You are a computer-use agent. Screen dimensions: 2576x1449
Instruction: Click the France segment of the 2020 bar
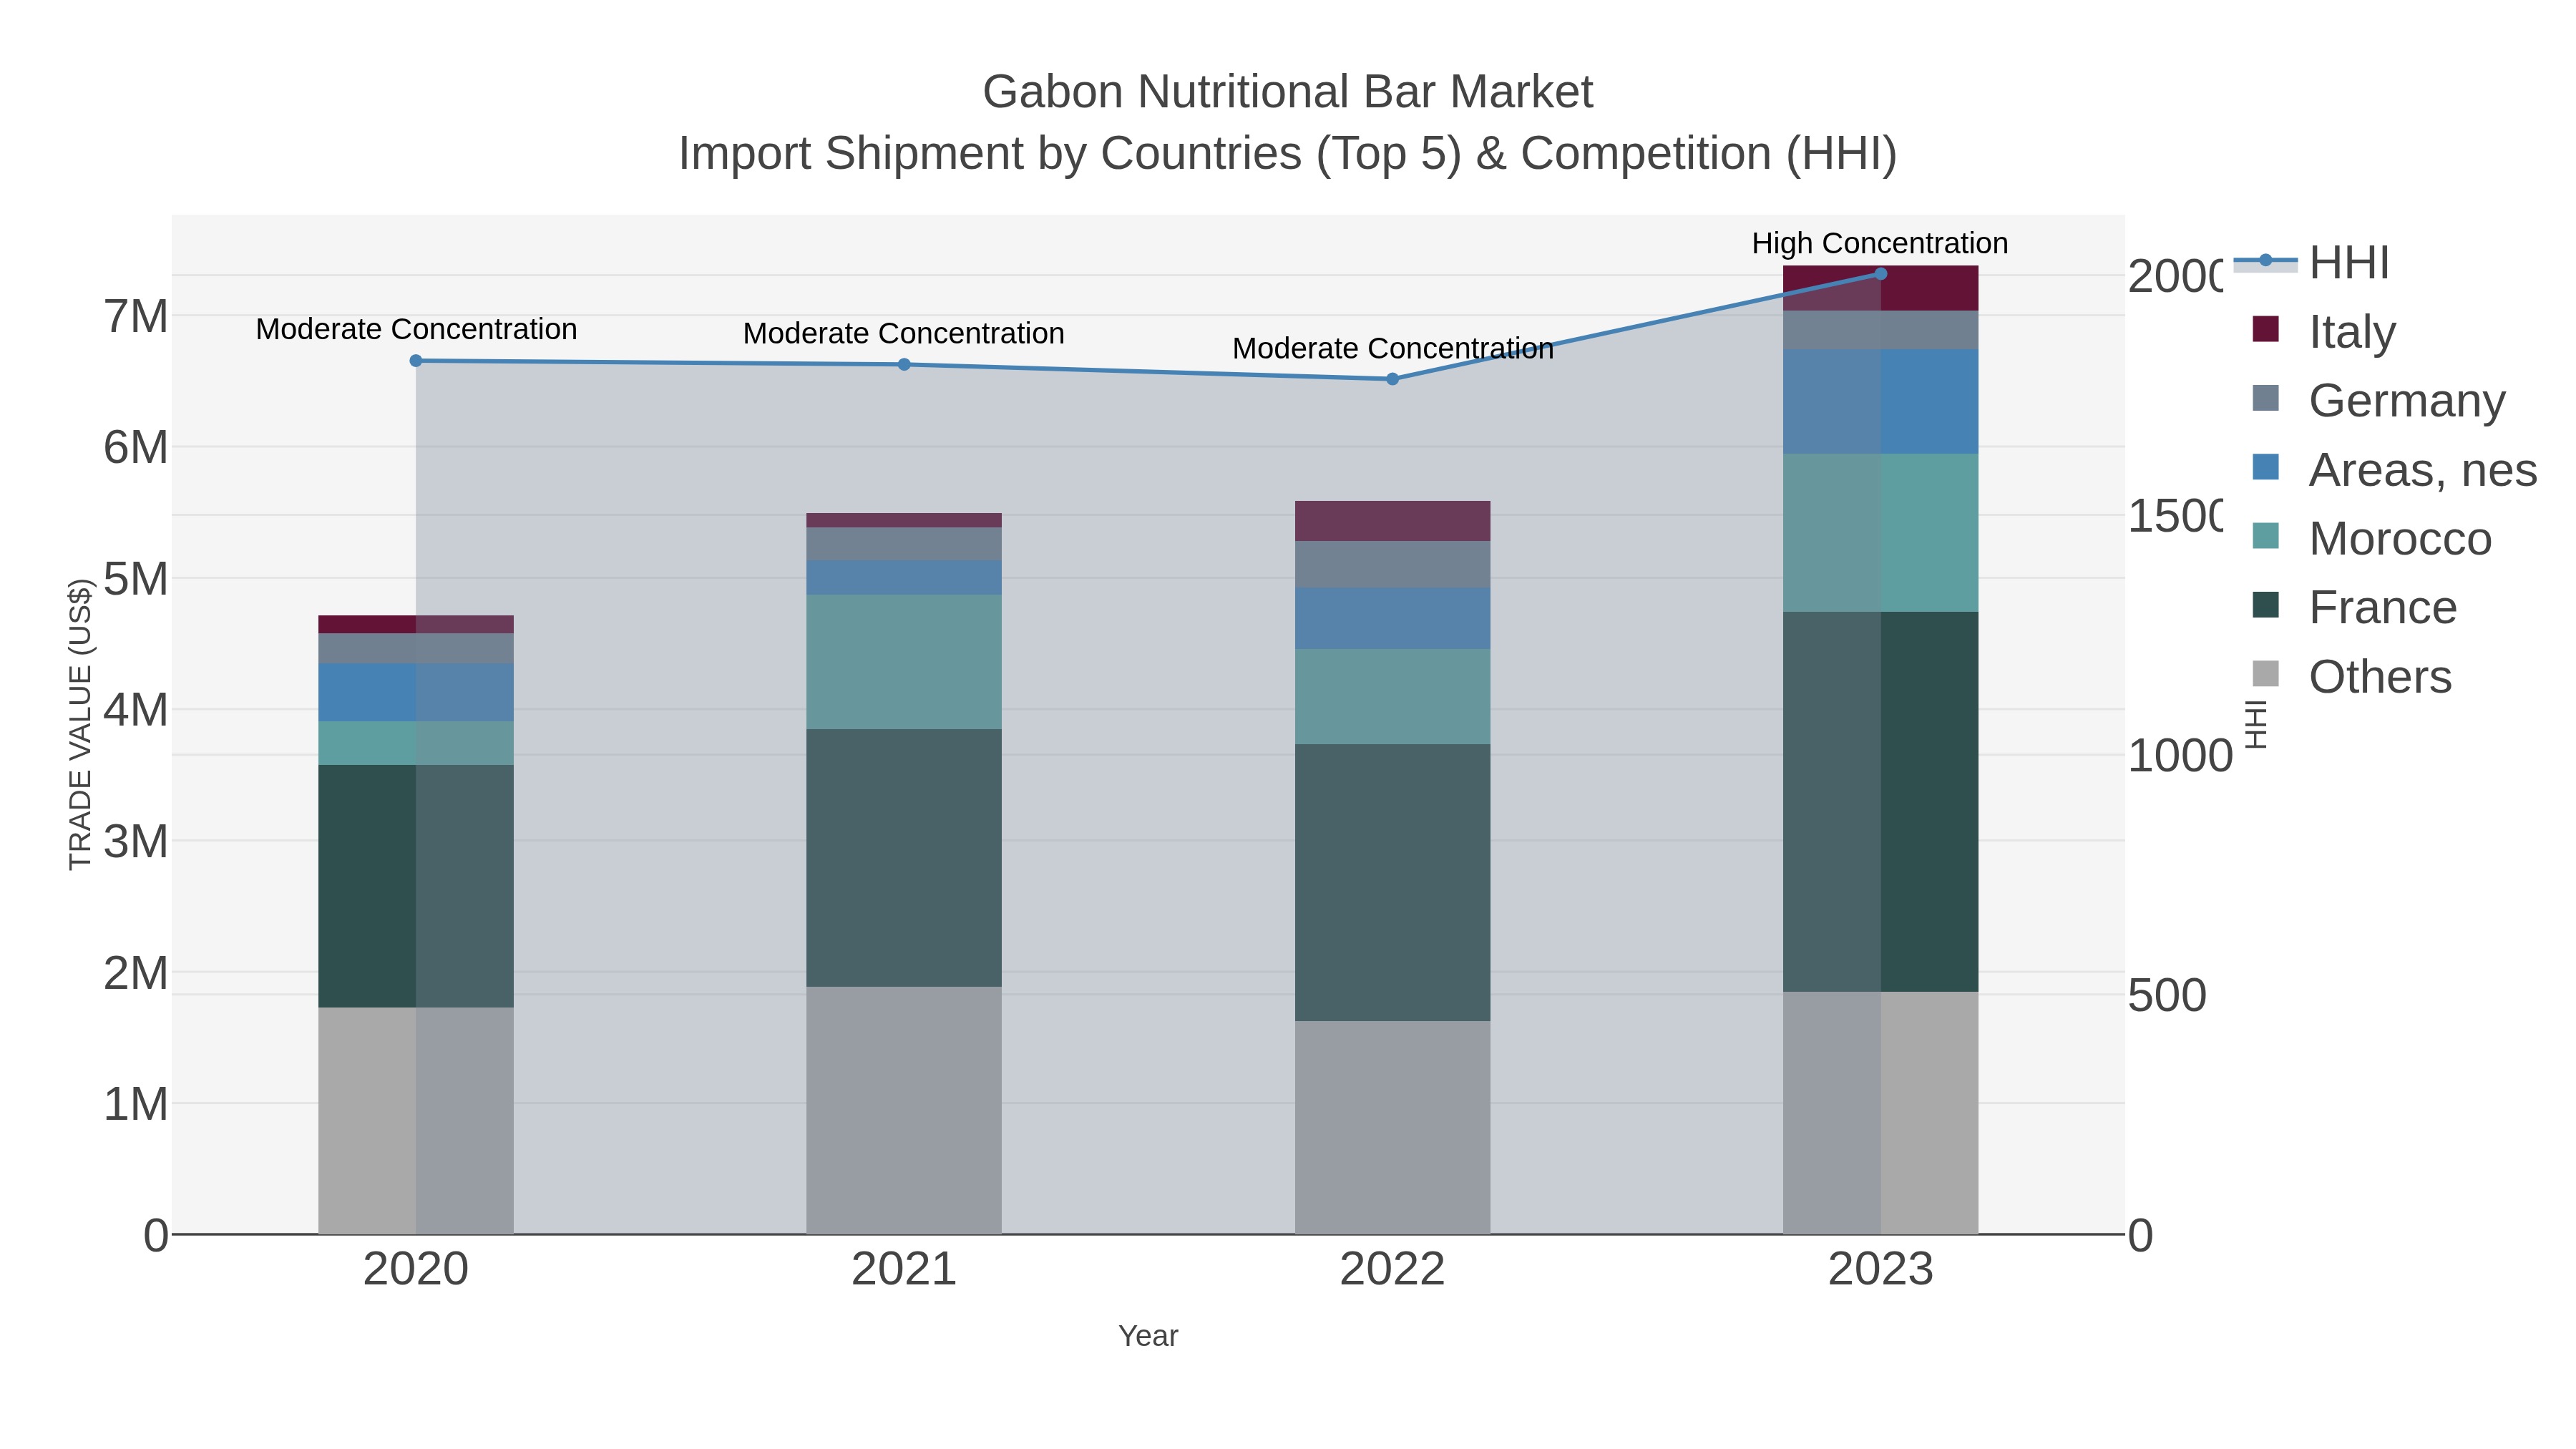click(416, 886)
